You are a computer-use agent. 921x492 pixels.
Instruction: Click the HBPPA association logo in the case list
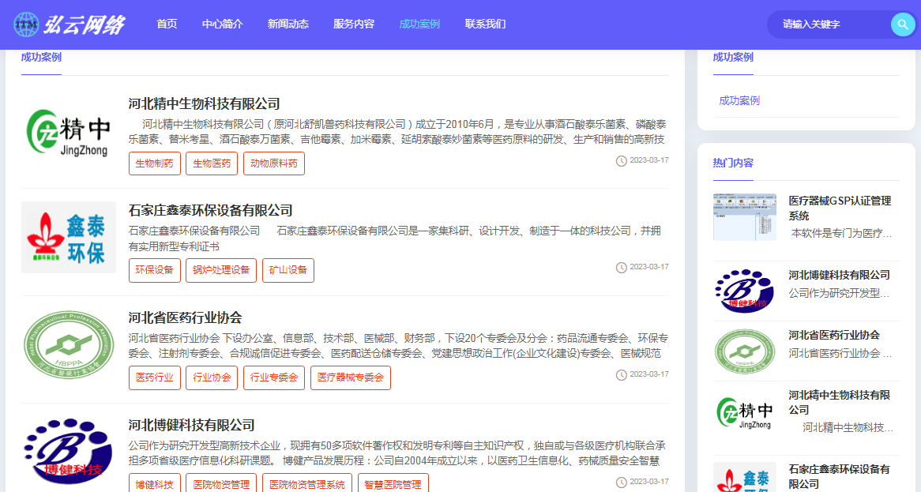[69, 344]
